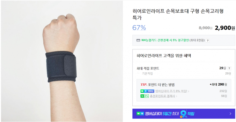Click the 67% discount rate text
The image size is (236, 122).
click(x=139, y=28)
